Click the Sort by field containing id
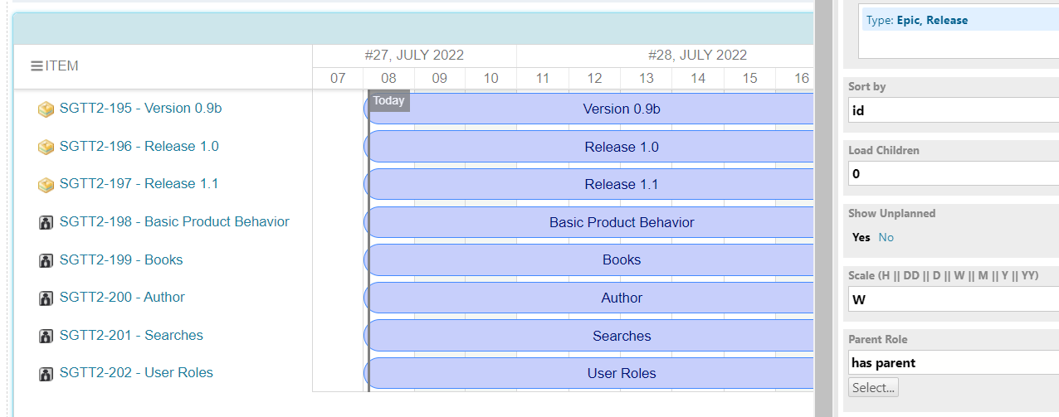 (953, 109)
